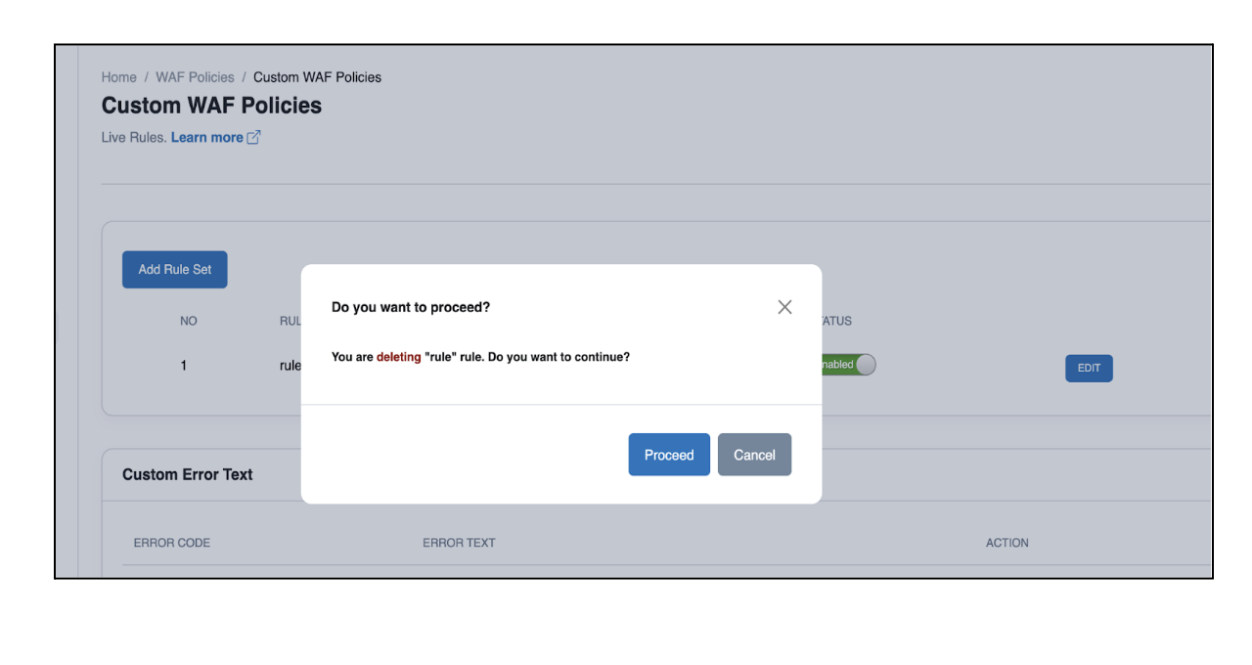Click the Custom Error Text section heading
Image resolution: width=1252 pixels, height=665 pixels.
[188, 474]
